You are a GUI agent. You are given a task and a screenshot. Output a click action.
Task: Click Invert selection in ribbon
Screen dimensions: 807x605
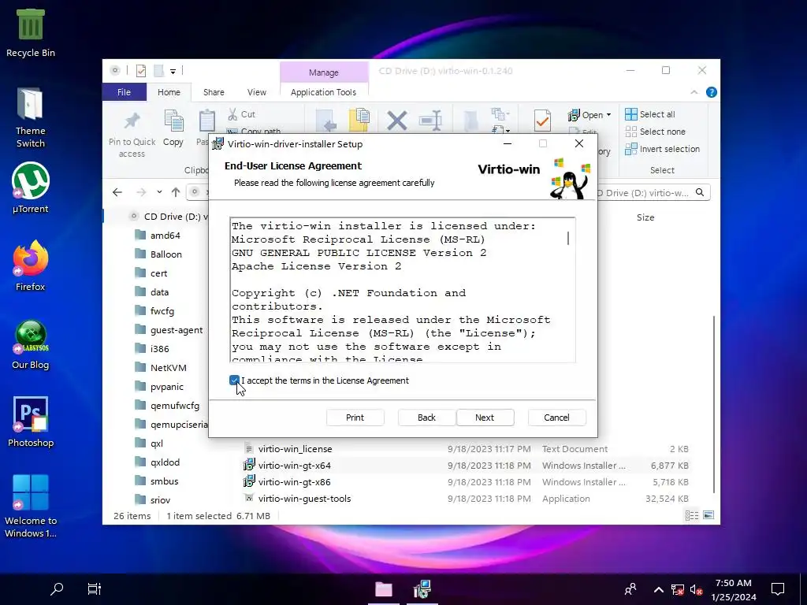pyautogui.click(x=662, y=149)
